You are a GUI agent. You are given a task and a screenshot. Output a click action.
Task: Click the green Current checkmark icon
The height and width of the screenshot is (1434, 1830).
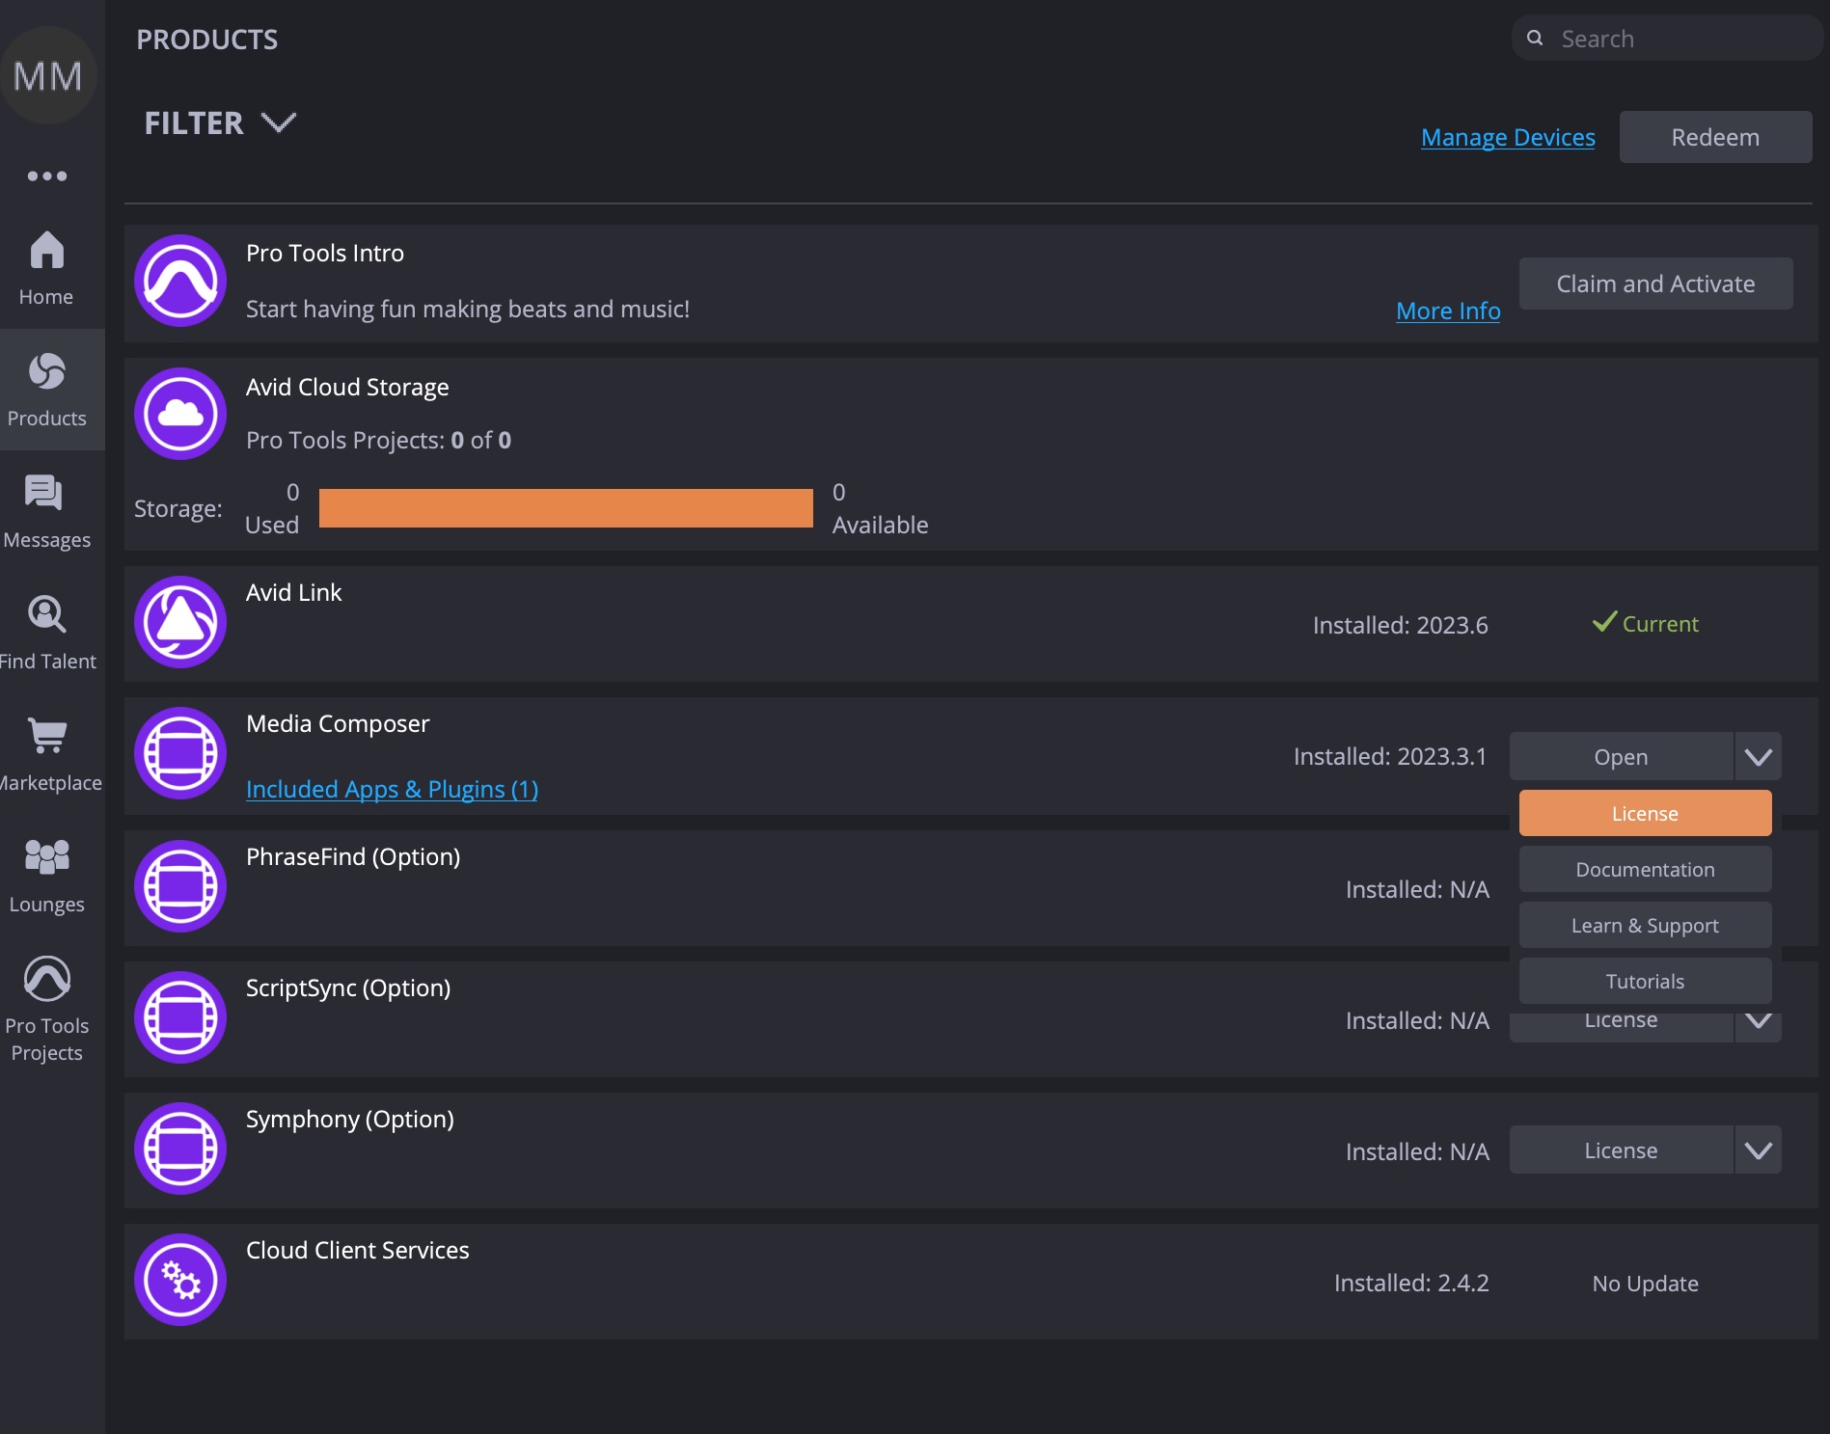point(1604,622)
